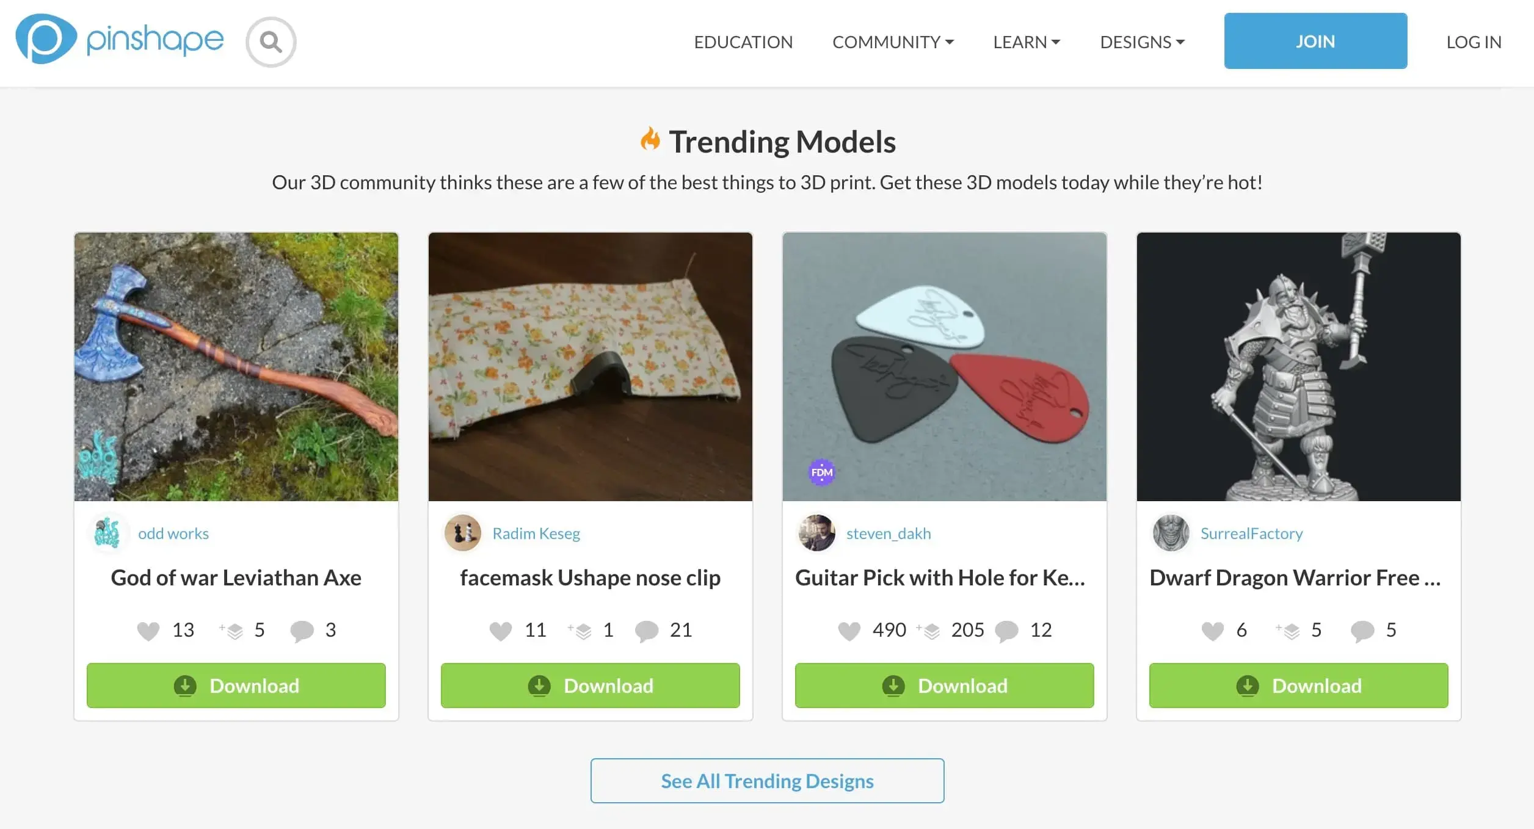Click the magnifying glass search icon
The width and height of the screenshot is (1534, 829).
[271, 42]
